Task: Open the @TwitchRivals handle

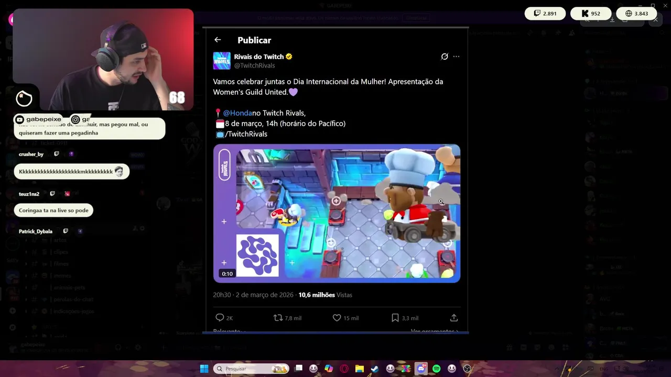Action: point(254,65)
